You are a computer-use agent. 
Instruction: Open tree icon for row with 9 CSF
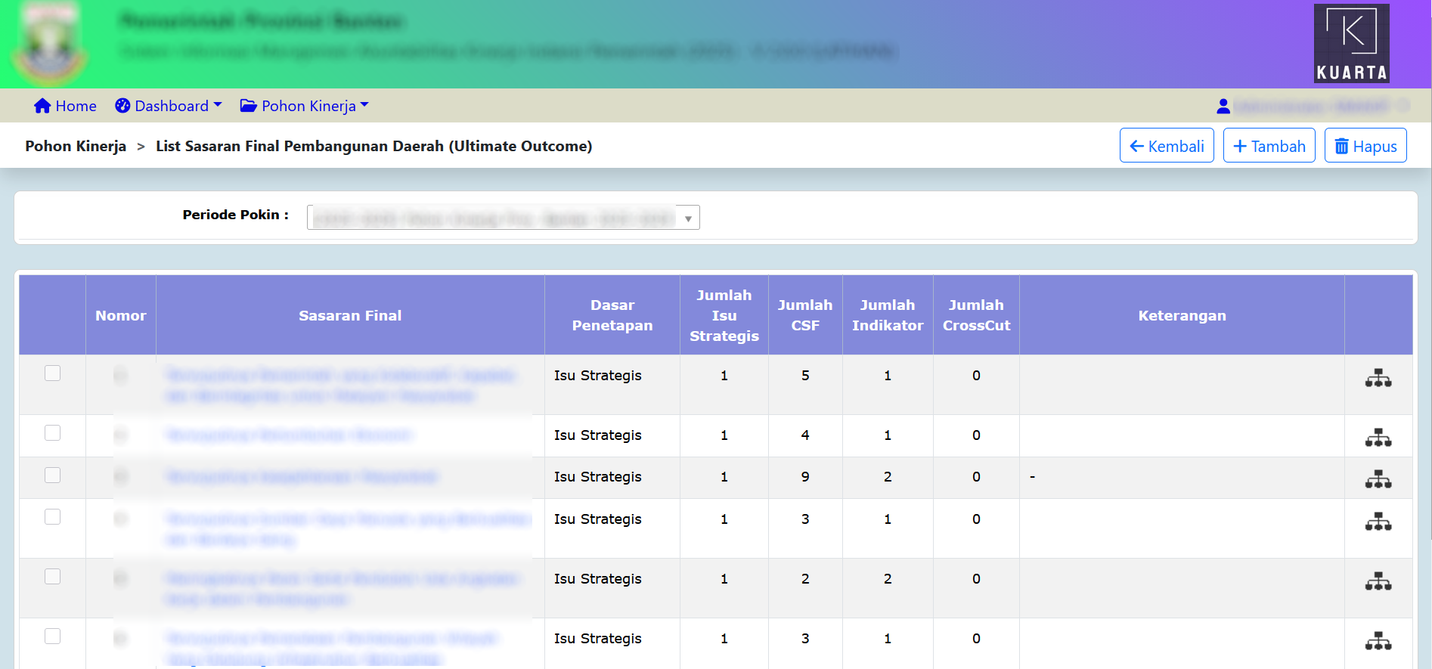coord(1378,479)
